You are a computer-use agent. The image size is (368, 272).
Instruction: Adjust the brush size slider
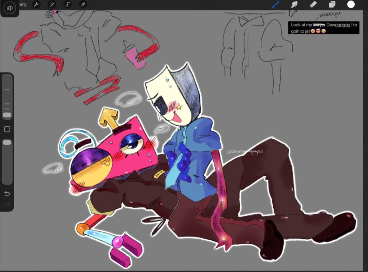click(x=7, y=99)
